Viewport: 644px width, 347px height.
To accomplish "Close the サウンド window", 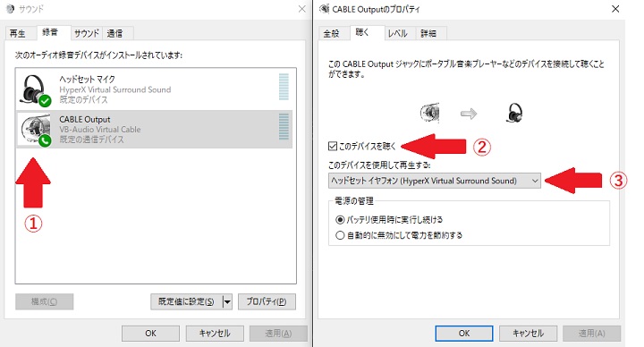I will coord(302,9).
